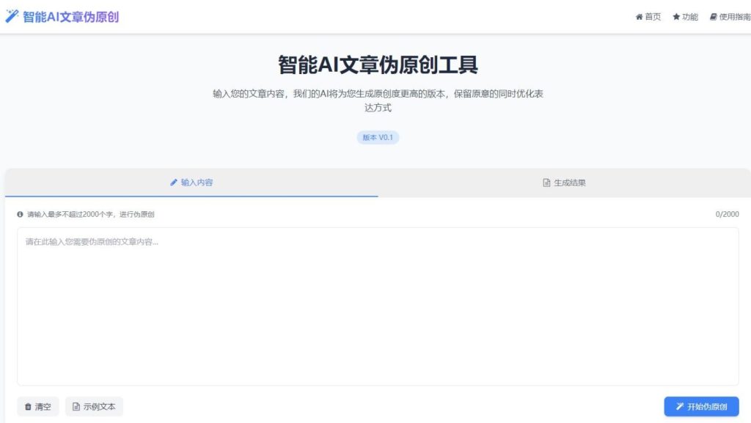
Task: Click the 智能AI文章伪原创 brand title
Action: 70,17
